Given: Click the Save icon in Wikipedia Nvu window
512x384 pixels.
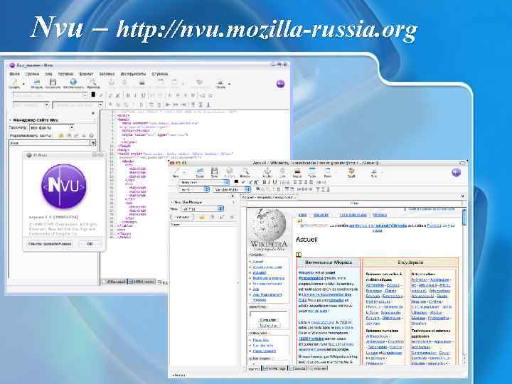Looking at the screenshot, I should click(x=214, y=173).
